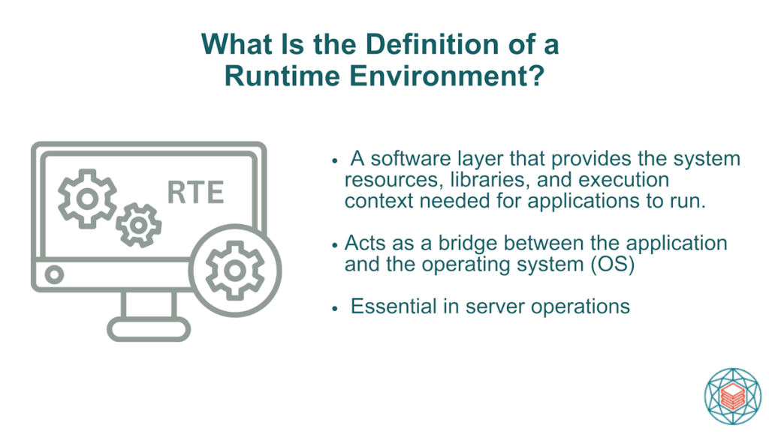The height and width of the screenshot is (434, 769).
Task: Select the circled gear overlapping the monitor corner
Action: click(235, 268)
